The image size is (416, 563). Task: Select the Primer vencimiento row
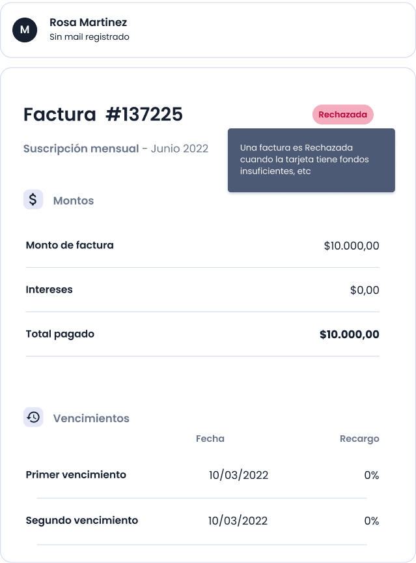click(202, 475)
